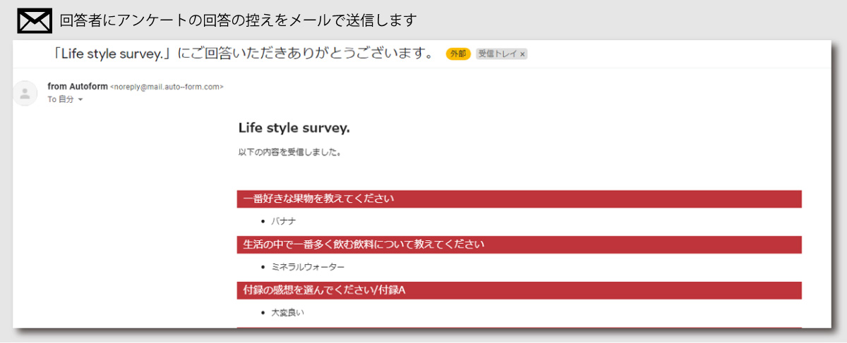Click the caption 回答者にアンケートの回答の控えをメールで送信します
The height and width of the screenshot is (343, 847).
pos(238,20)
